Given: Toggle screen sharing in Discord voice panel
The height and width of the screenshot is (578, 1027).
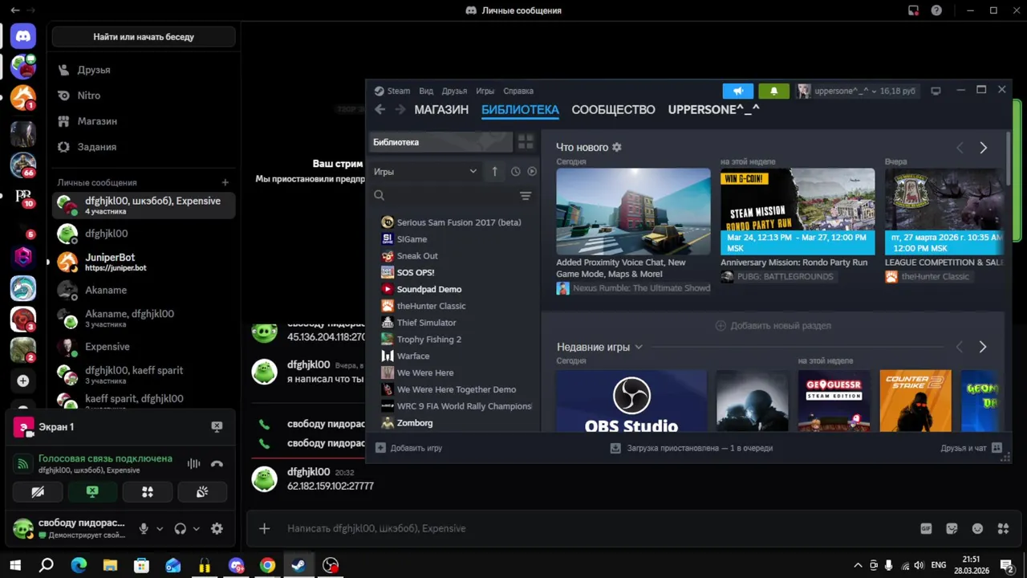Looking at the screenshot, I should [x=92, y=492].
